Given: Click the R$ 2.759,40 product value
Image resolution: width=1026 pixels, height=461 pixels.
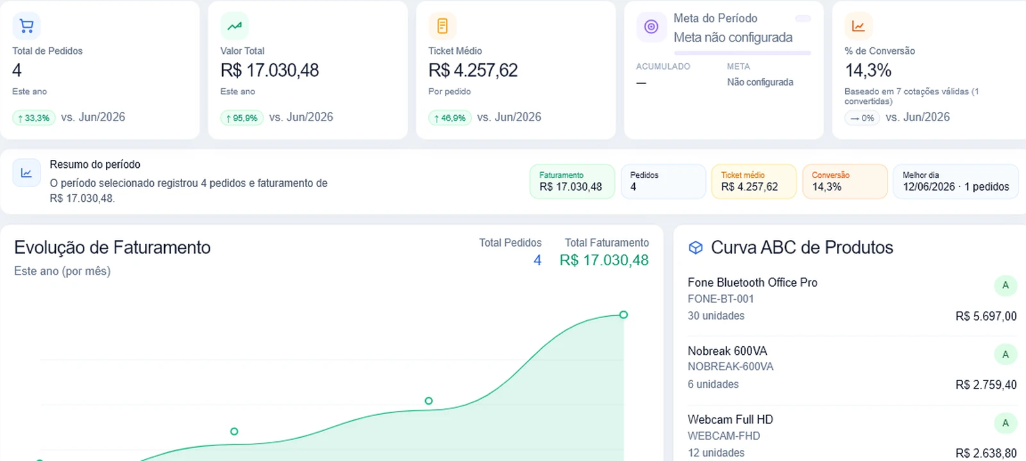Looking at the screenshot, I should [x=986, y=385].
